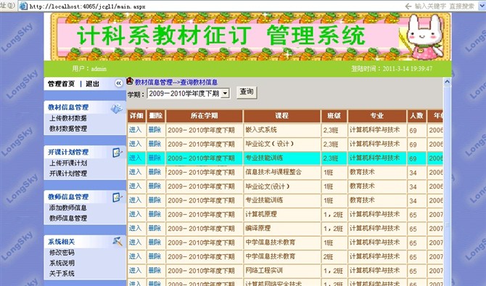Click the page icon in address bar
486x286 pixels.
(x=23, y=6)
